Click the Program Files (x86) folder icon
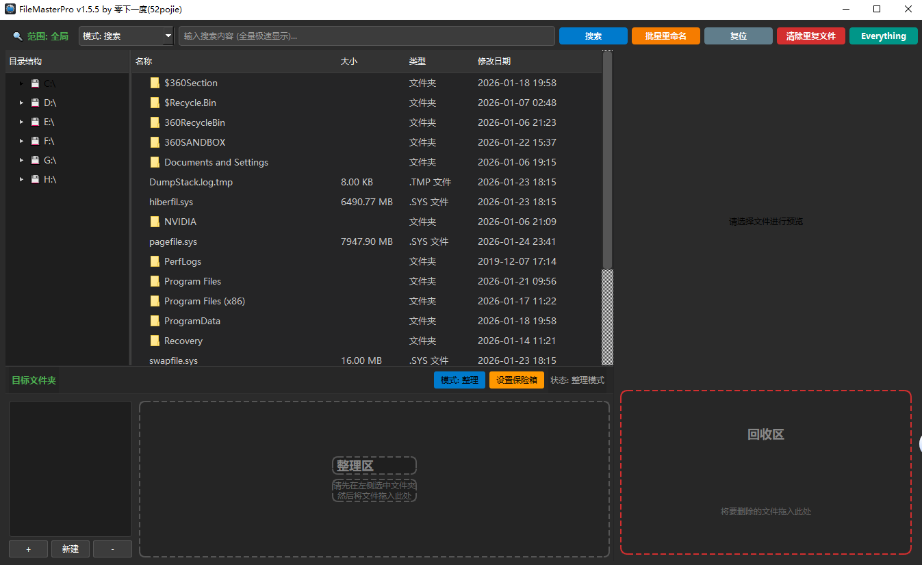 click(x=155, y=301)
